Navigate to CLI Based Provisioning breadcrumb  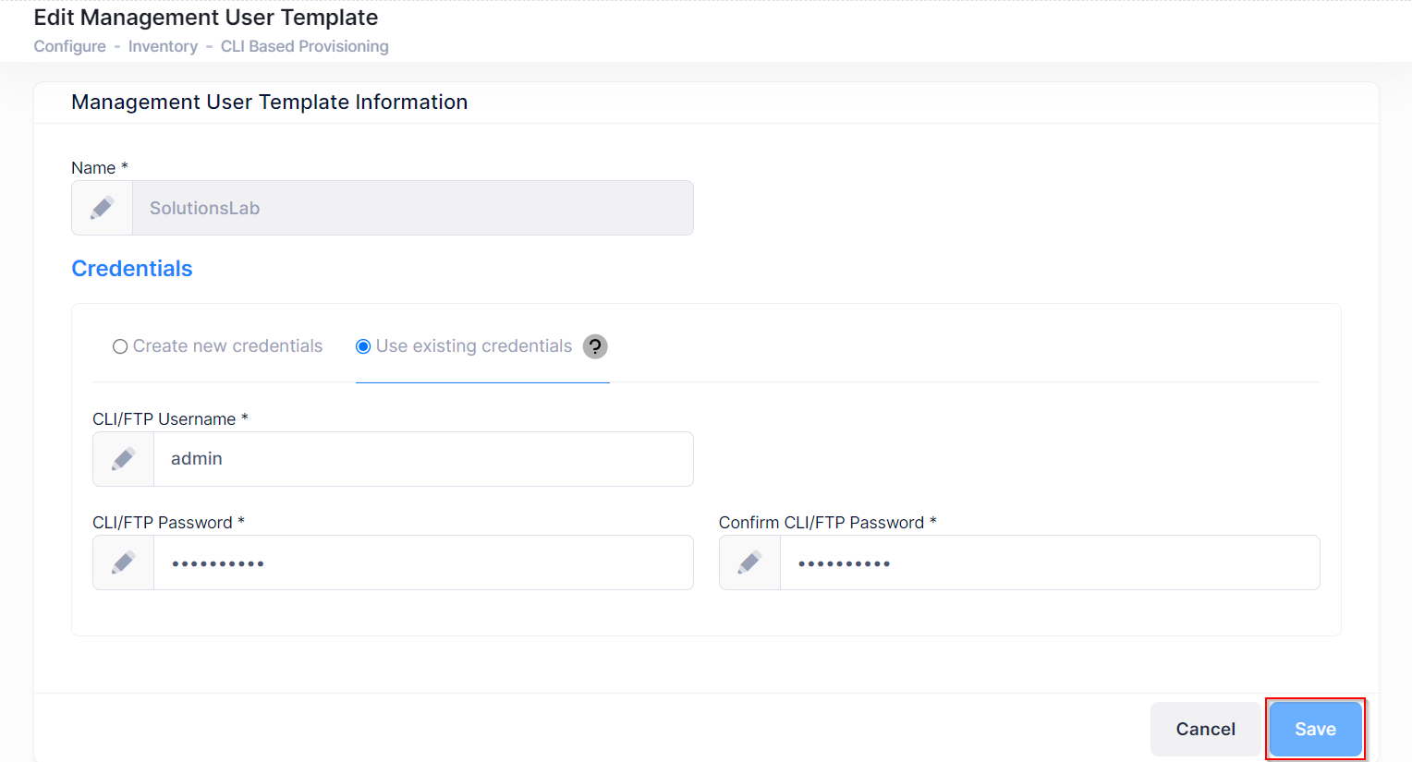(x=304, y=46)
